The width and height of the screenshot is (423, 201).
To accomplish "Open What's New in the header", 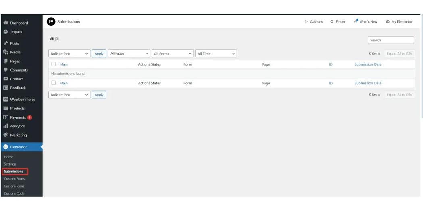I will [x=366, y=22].
